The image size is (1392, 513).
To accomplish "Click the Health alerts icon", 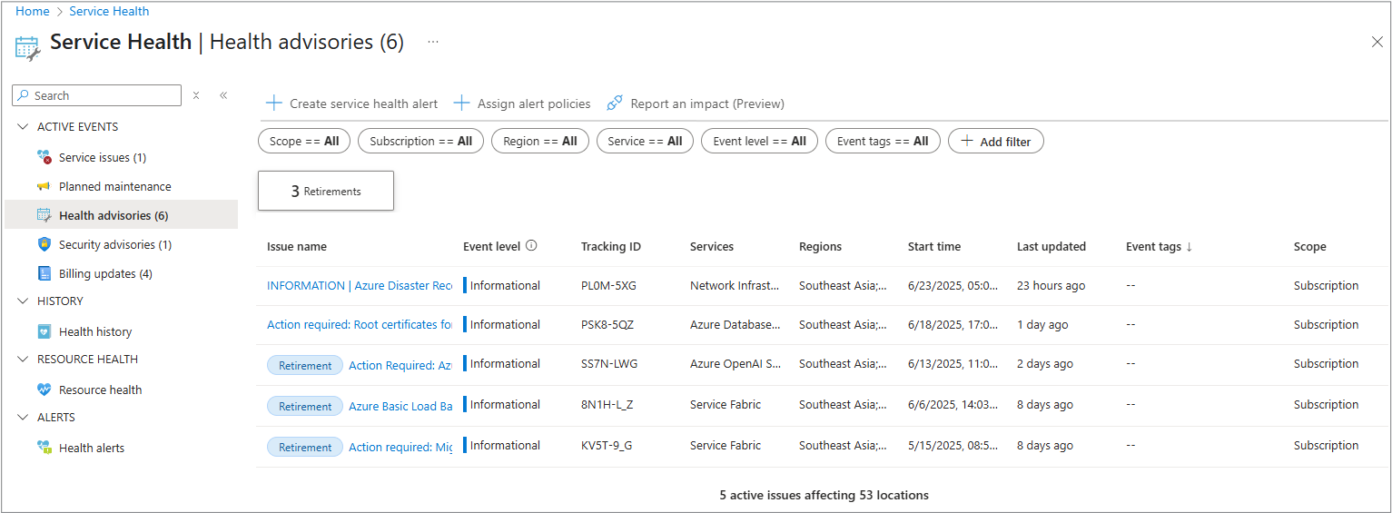I will click(44, 449).
